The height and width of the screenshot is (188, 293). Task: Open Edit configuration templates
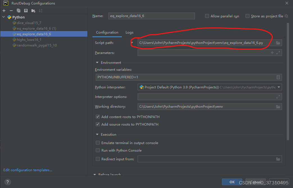click(28, 170)
